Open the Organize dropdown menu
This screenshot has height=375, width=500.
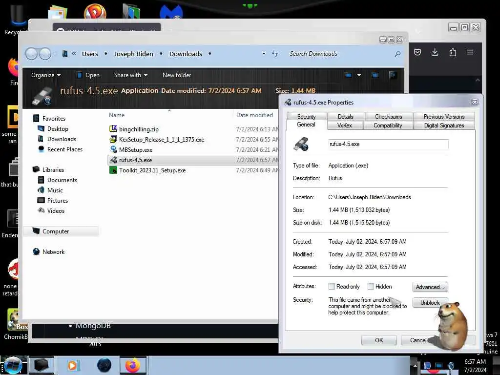(x=46, y=75)
